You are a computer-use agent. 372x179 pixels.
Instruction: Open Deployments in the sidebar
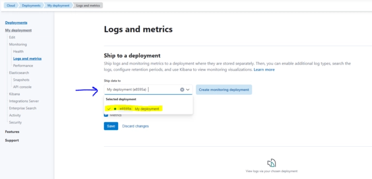coord(16,23)
